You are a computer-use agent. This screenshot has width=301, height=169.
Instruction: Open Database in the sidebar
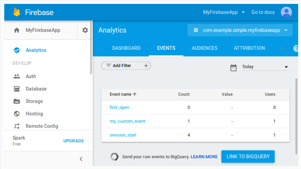[36, 89]
